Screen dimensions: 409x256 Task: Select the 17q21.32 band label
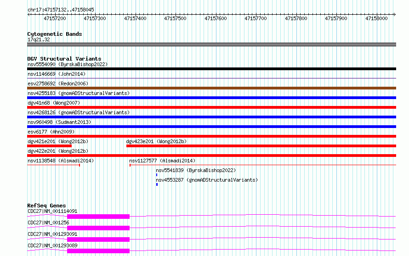[39, 39]
